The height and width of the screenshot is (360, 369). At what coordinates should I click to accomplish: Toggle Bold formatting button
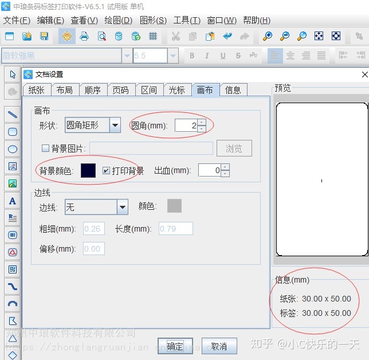(192, 56)
